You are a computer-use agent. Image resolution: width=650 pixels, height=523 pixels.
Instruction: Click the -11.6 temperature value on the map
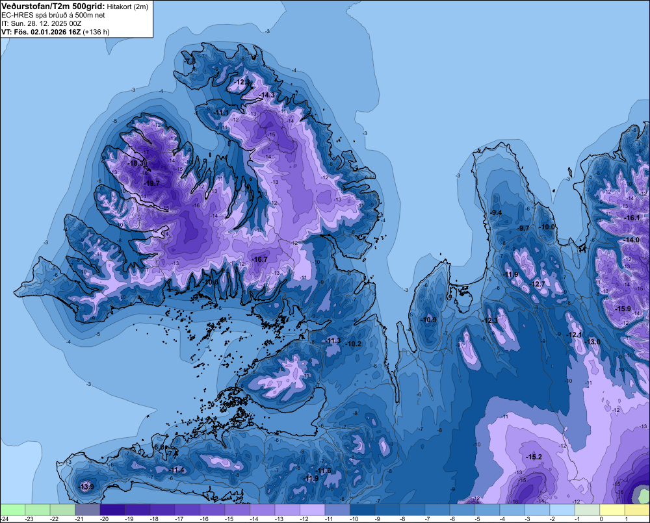tap(323, 470)
